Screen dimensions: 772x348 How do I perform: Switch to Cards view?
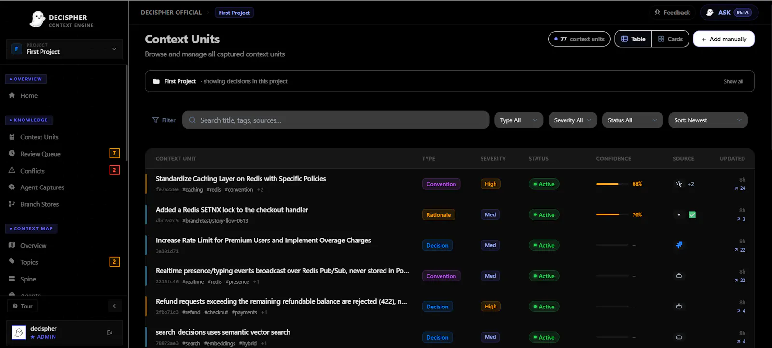pyautogui.click(x=670, y=39)
